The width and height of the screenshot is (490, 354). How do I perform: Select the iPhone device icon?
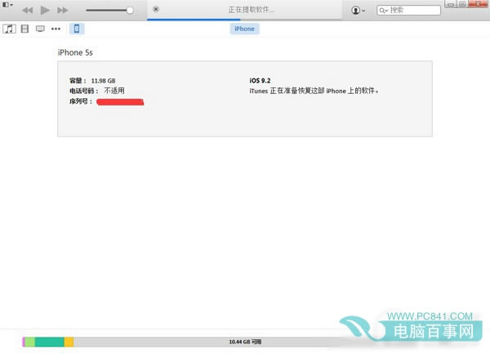[77, 29]
